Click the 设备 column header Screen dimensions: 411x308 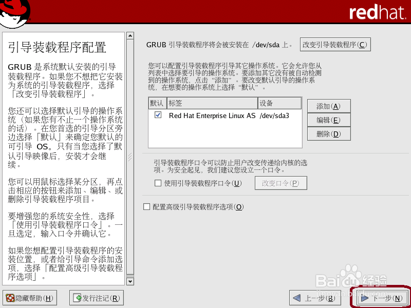tap(279, 103)
